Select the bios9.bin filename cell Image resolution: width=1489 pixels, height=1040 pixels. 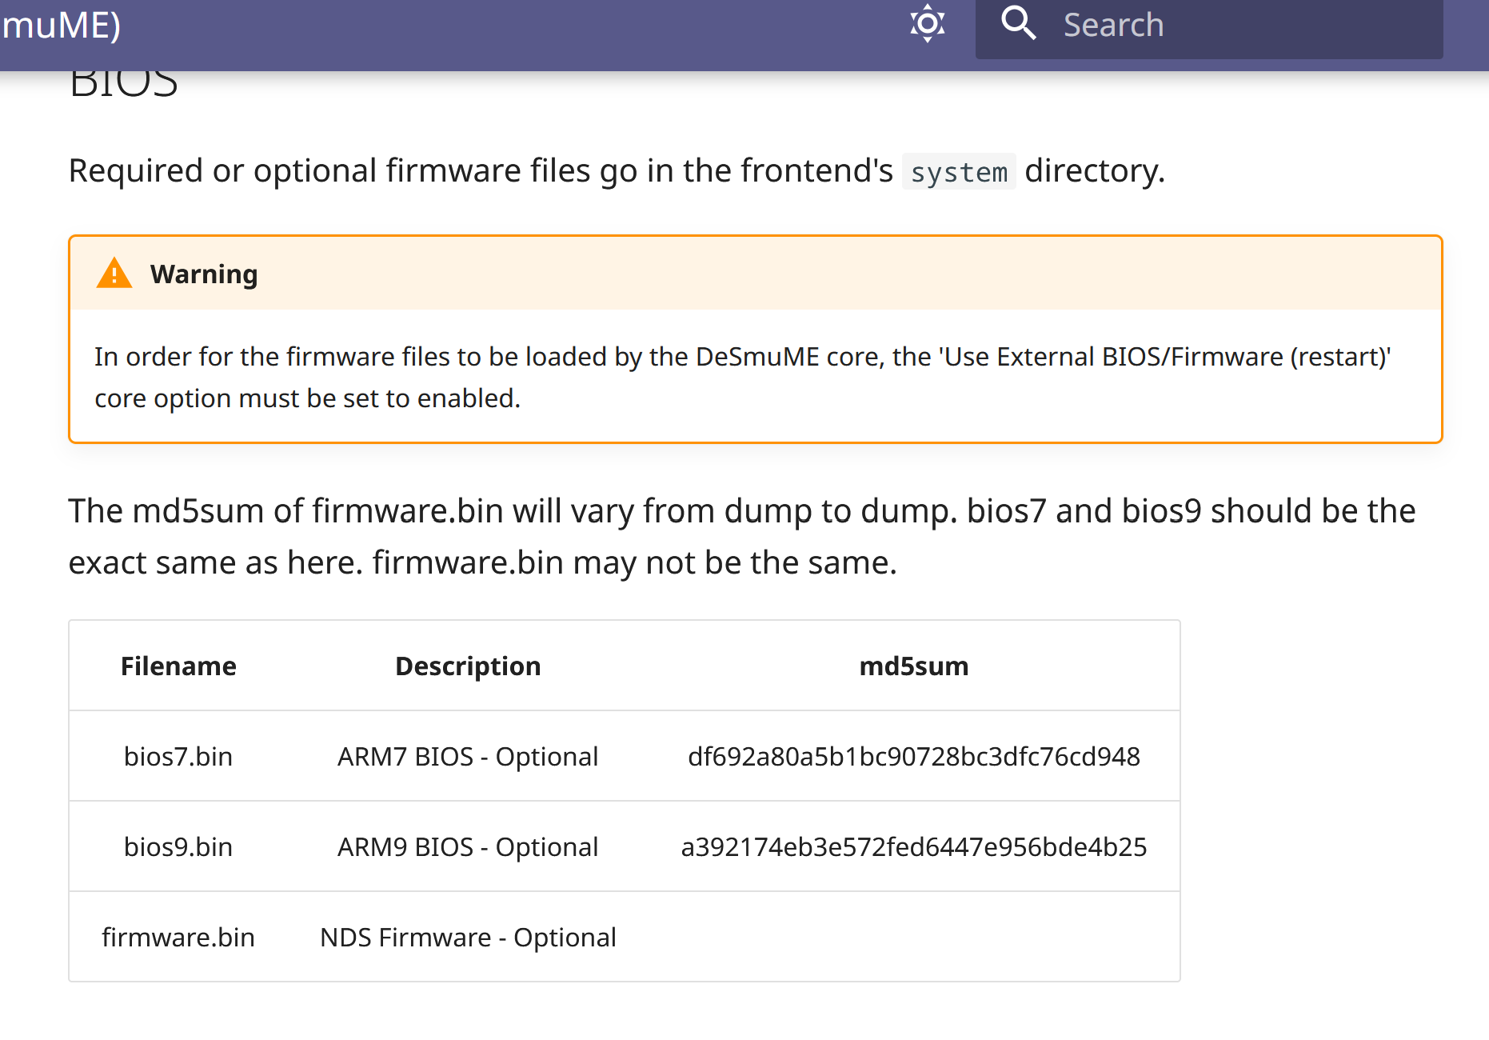[x=178, y=847]
